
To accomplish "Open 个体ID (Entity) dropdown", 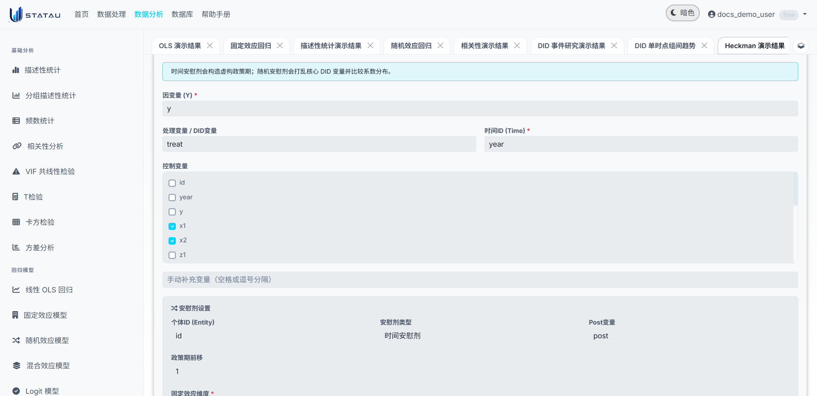I will pyautogui.click(x=271, y=336).
